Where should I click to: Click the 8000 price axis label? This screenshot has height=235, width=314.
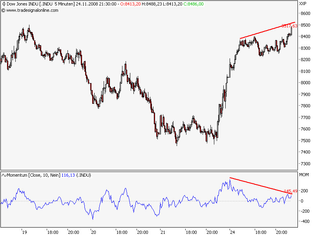pos(305,83)
